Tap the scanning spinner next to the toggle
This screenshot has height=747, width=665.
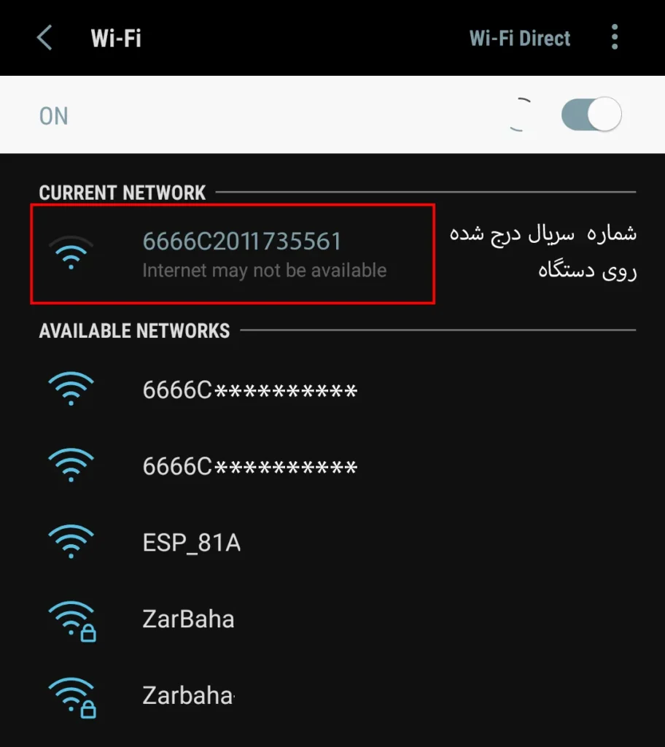tap(521, 115)
